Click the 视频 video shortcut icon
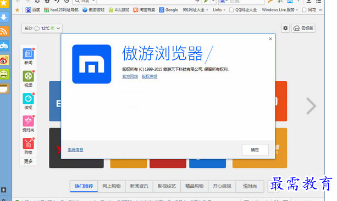Image resolution: width=337 pixels, height=201 pixels. (x=28, y=76)
